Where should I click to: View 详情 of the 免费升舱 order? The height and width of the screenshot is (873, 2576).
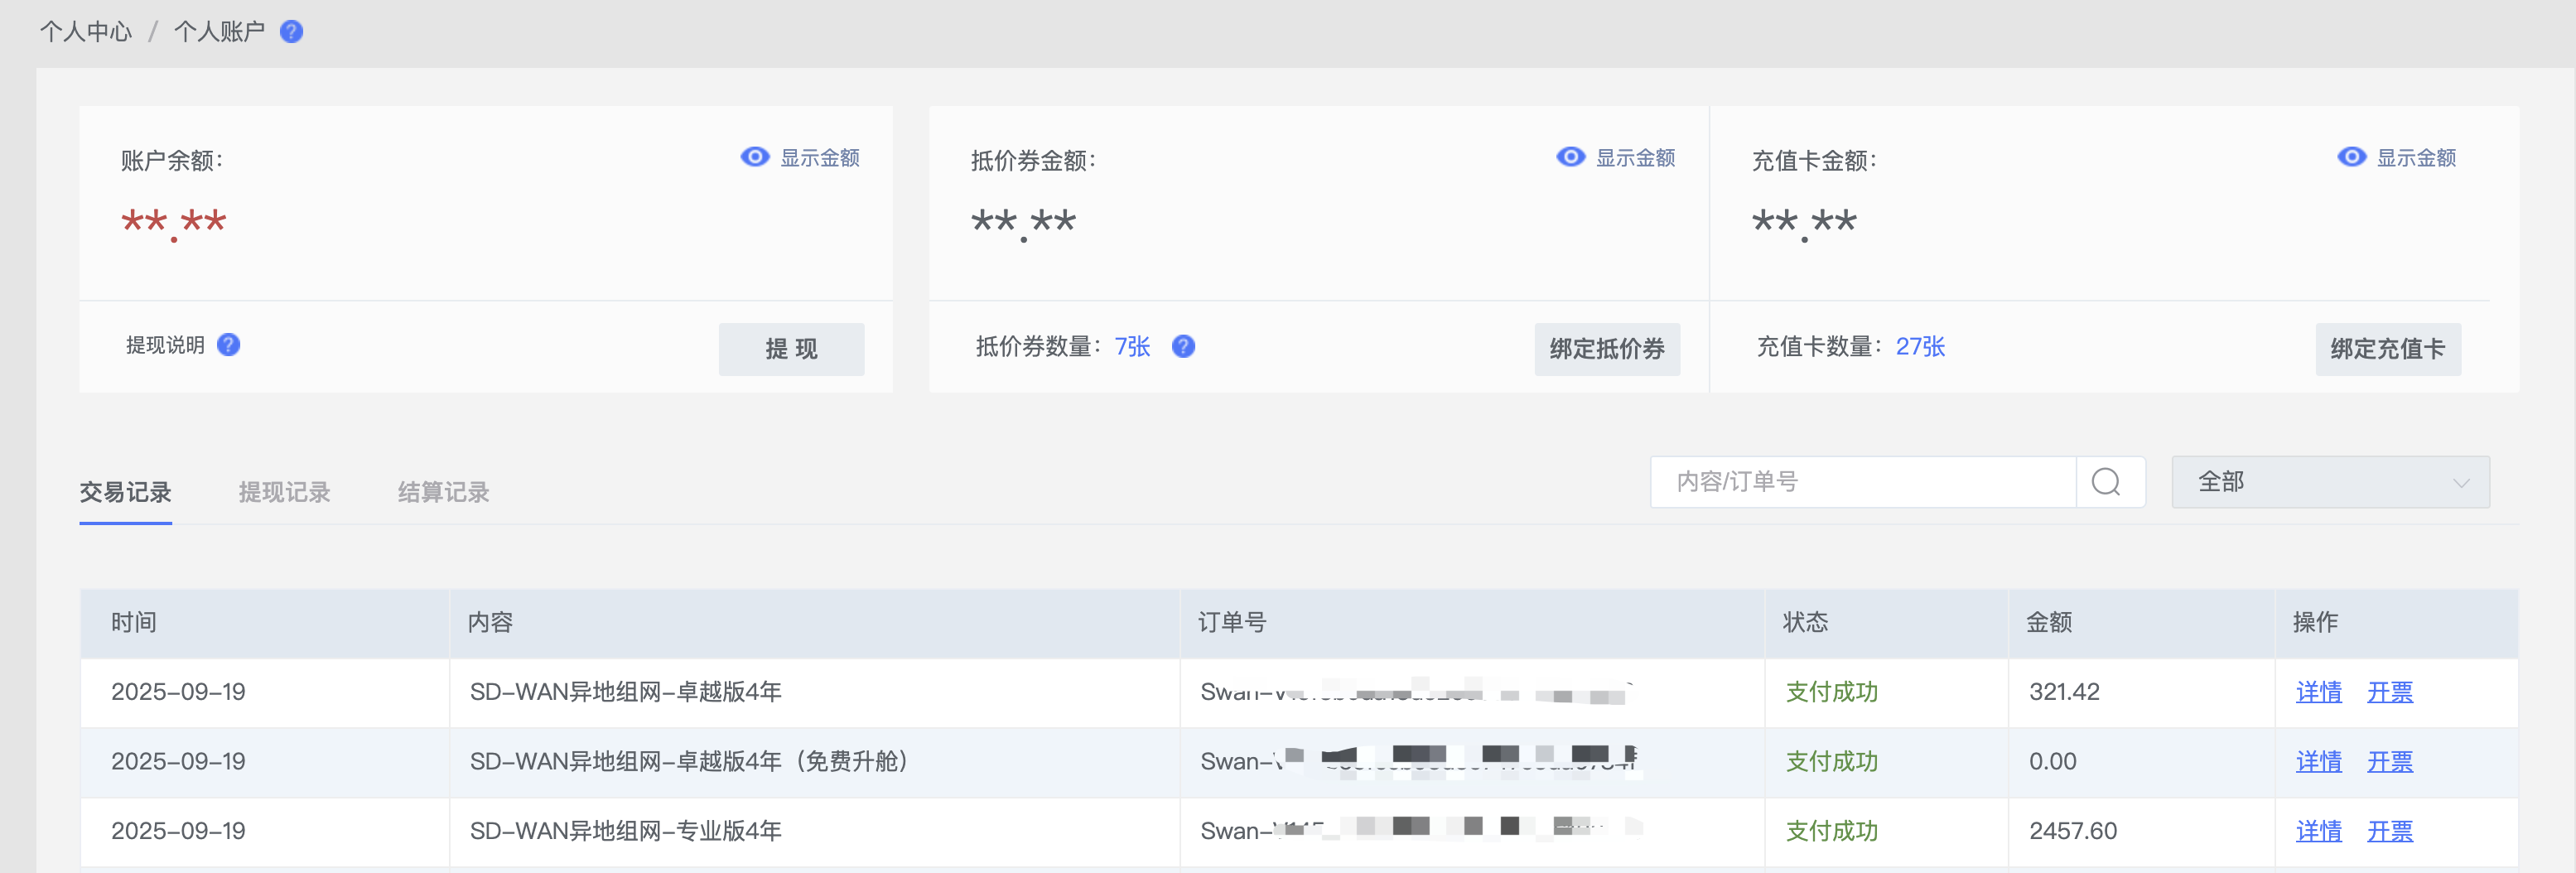tap(2318, 762)
